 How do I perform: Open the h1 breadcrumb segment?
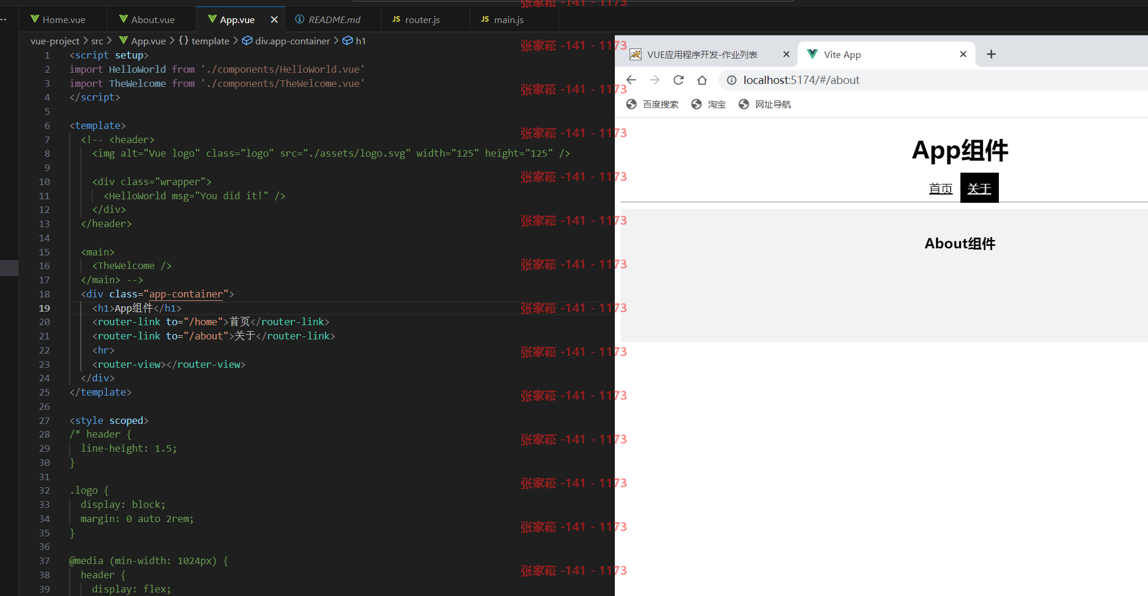click(x=360, y=41)
